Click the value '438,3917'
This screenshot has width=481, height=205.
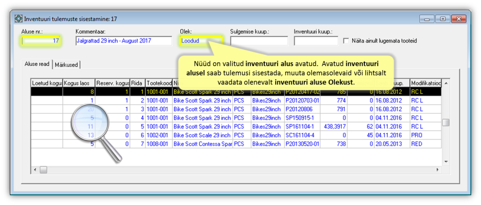click(334, 127)
